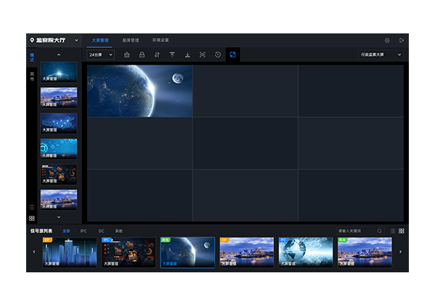Screen dimensions: 435x305
Task: Open settings via the top-right gear icon
Action: (387, 40)
